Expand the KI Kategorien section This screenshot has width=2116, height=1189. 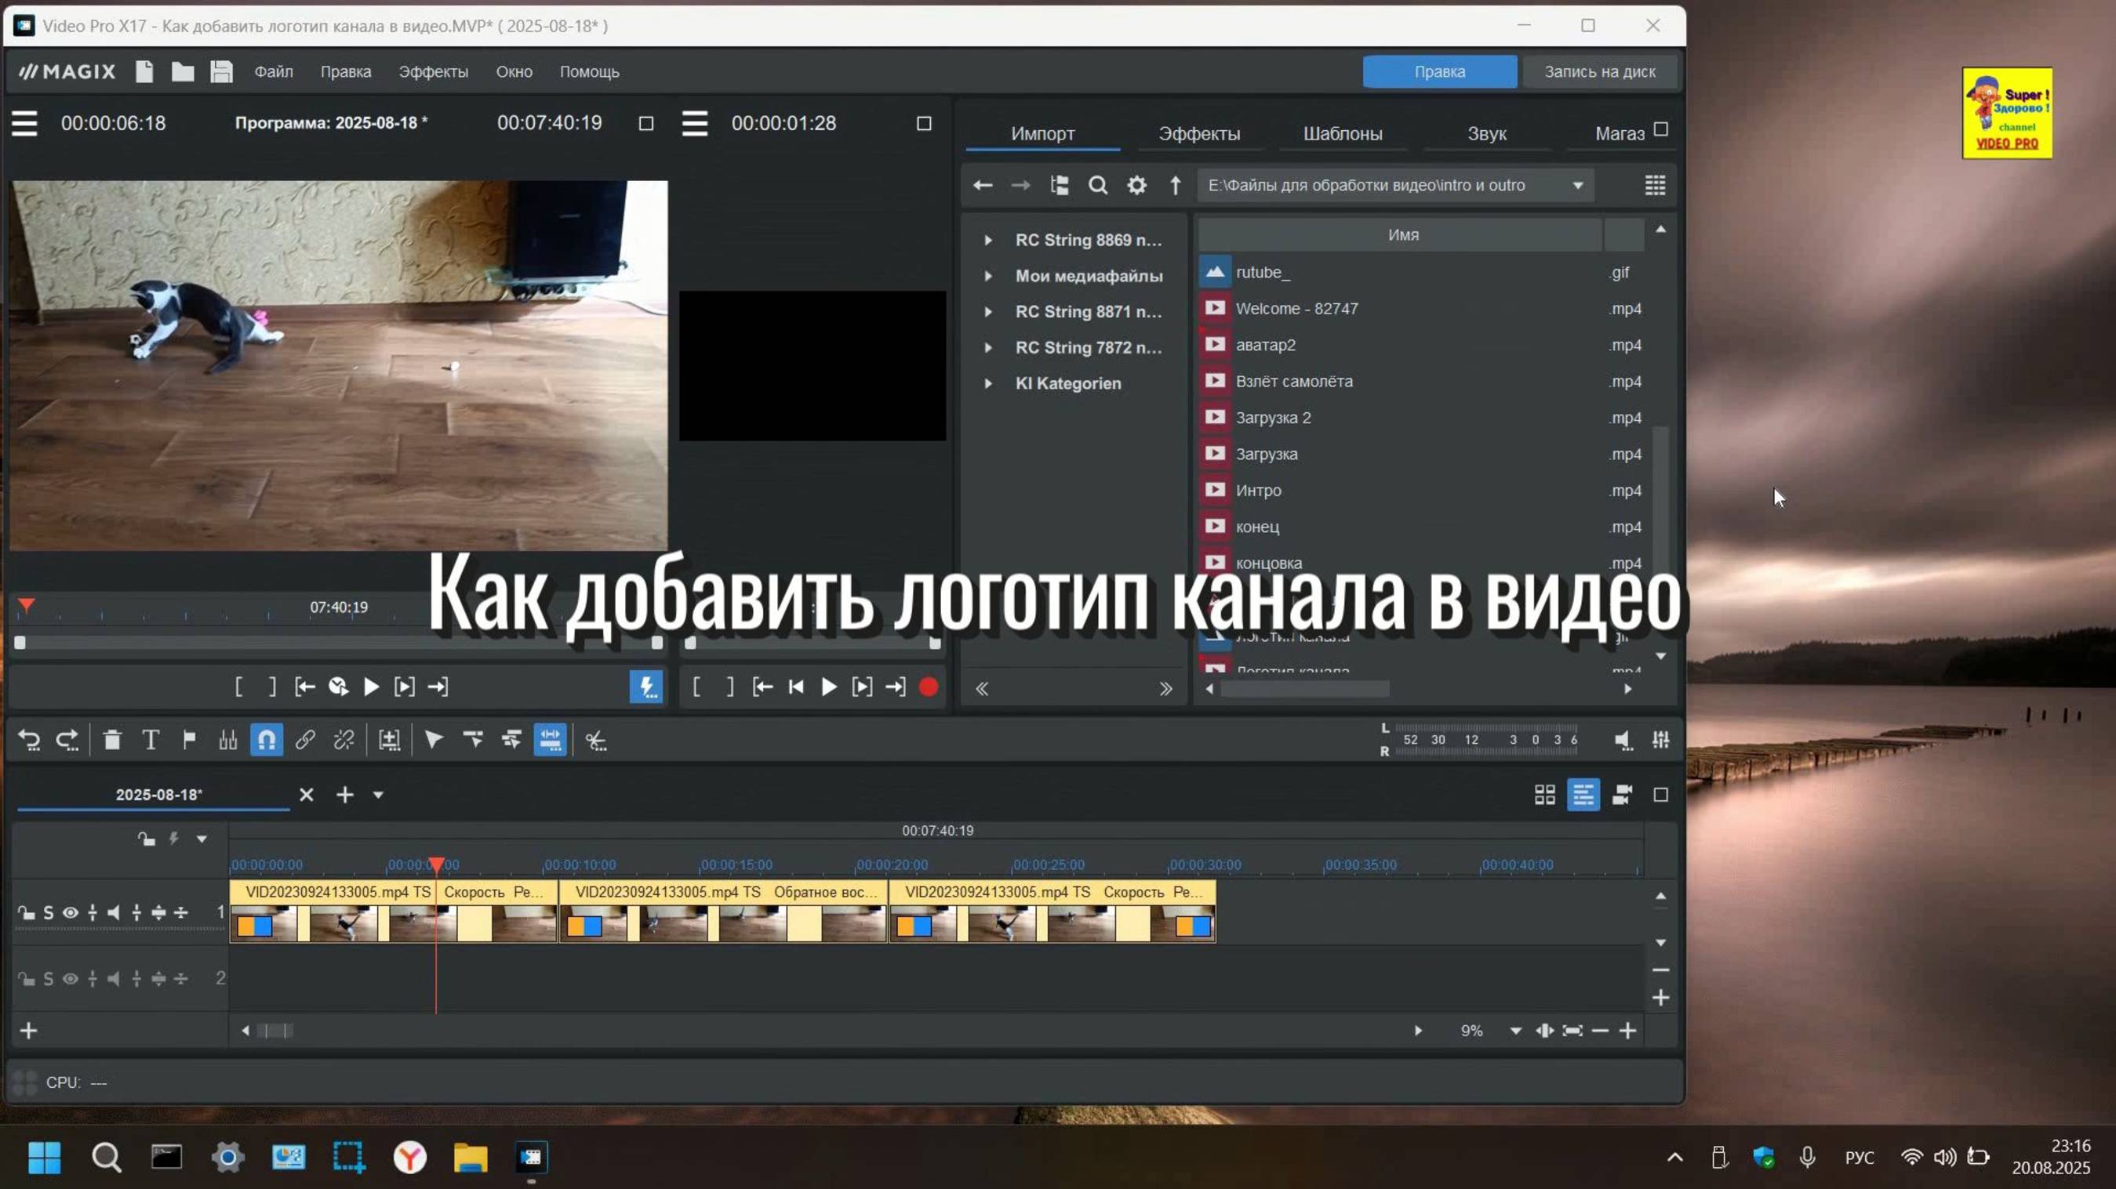point(988,382)
